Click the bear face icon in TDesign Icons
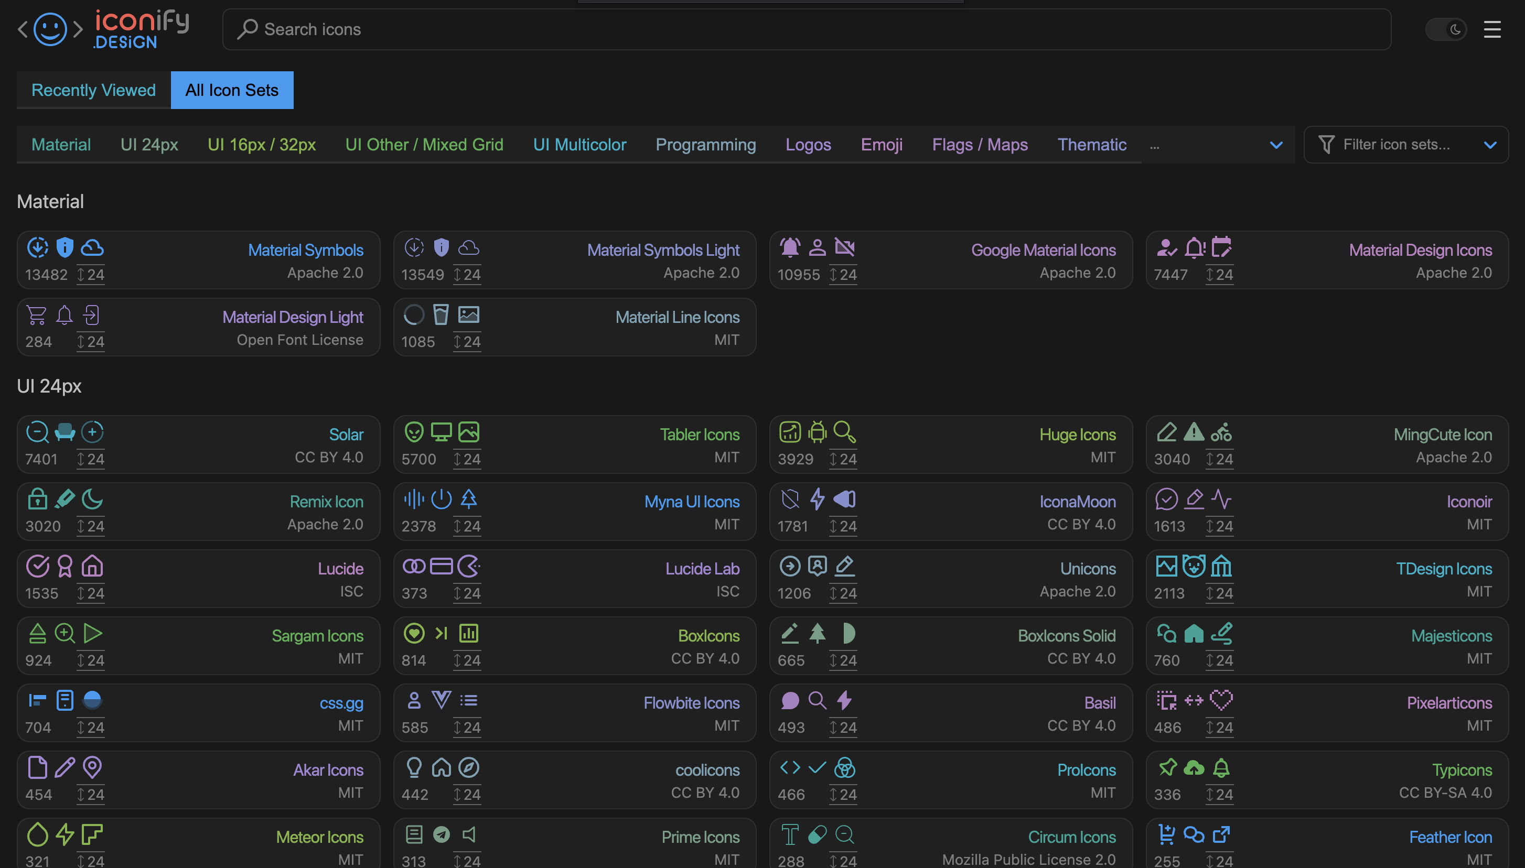The height and width of the screenshot is (868, 1525). (x=1194, y=566)
